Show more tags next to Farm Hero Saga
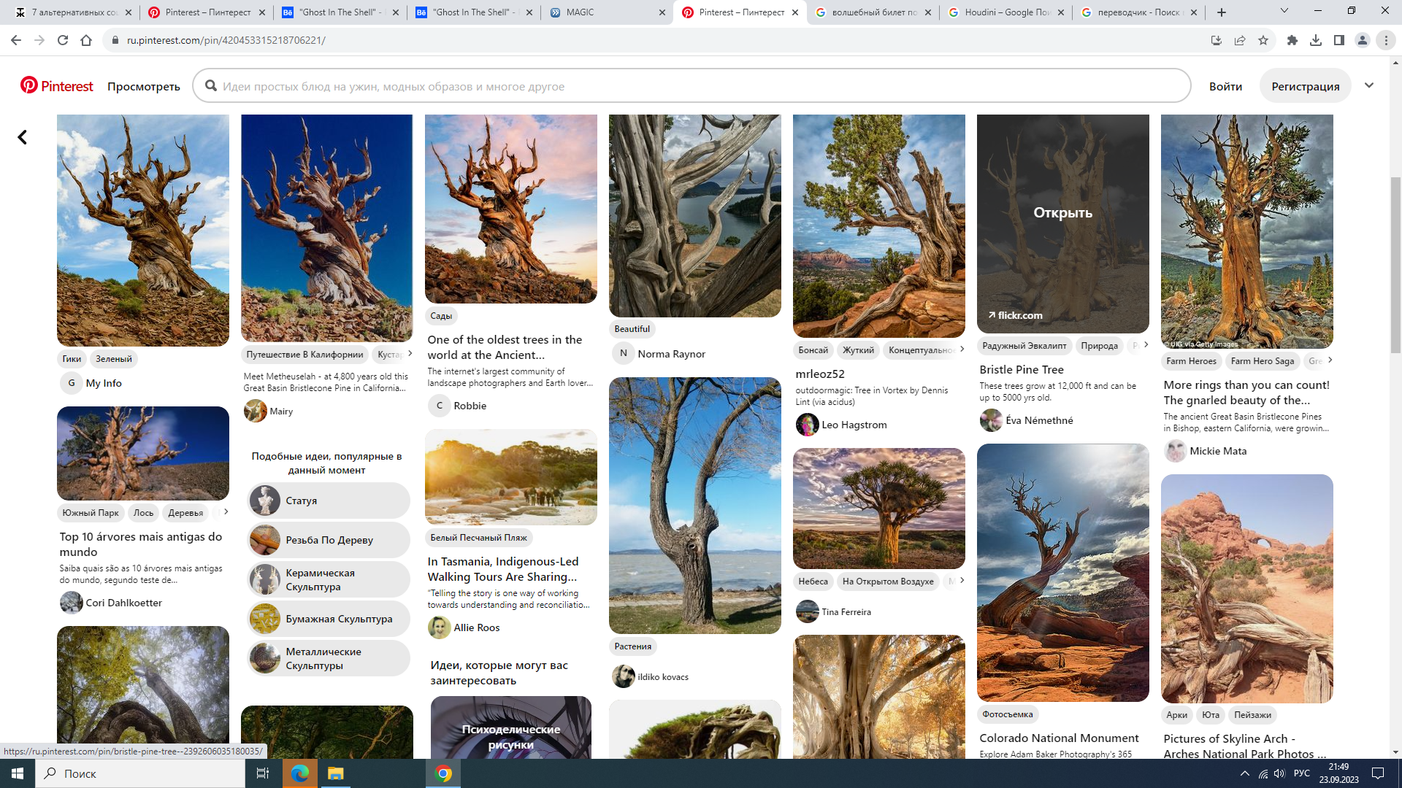This screenshot has width=1402, height=788. (x=1330, y=360)
